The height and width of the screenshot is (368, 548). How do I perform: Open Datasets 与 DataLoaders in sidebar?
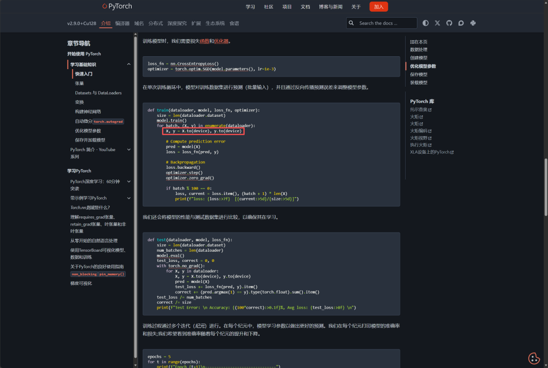click(98, 93)
